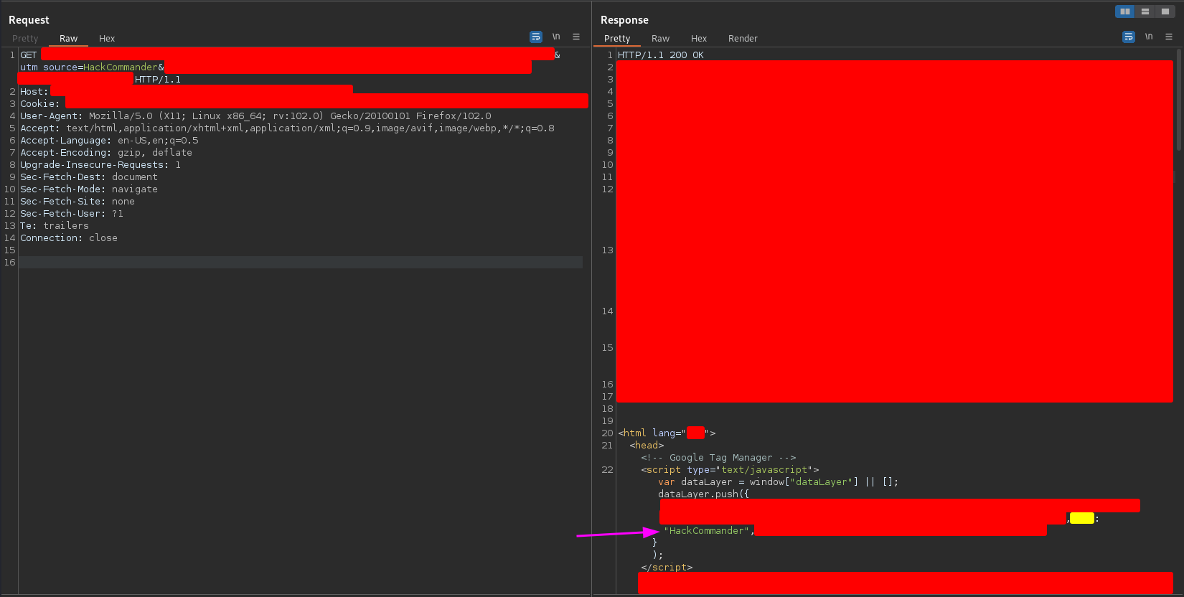Image resolution: width=1184 pixels, height=597 pixels.
Task: Click the Google Tag Manager comment
Action: tap(718, 458)
